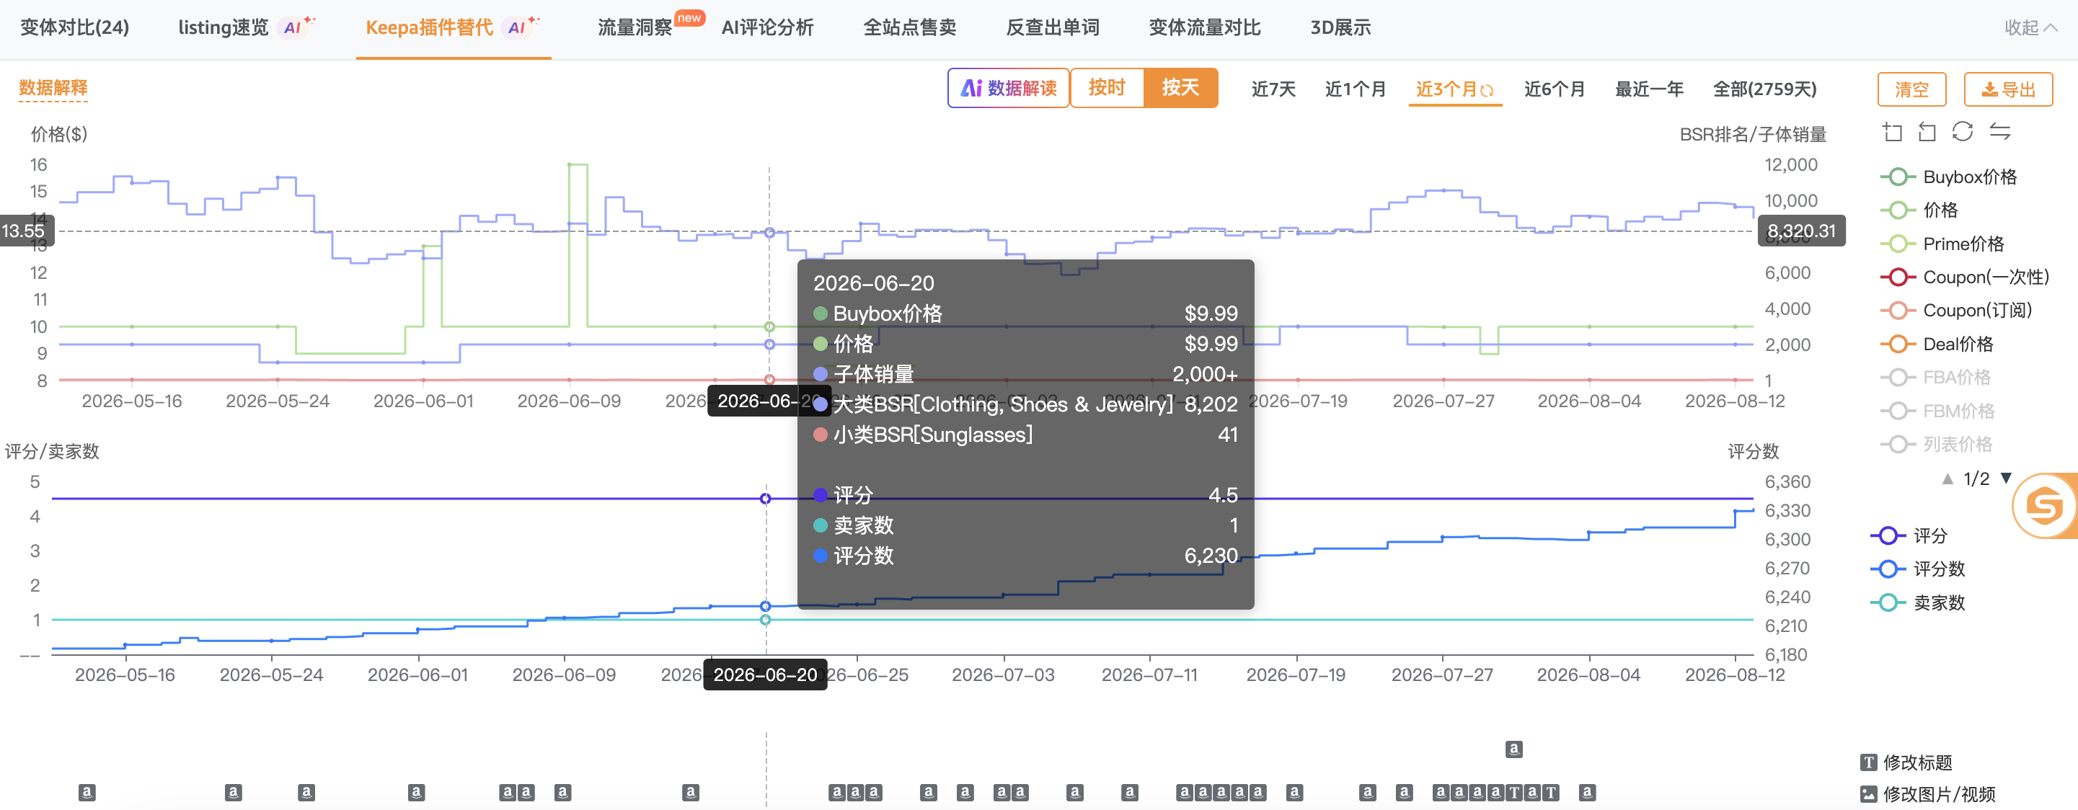This screenshot has width=2078, height=810.
Task: Click the BSR排名/子体销量 axis title
Action: click(1752, 134)
